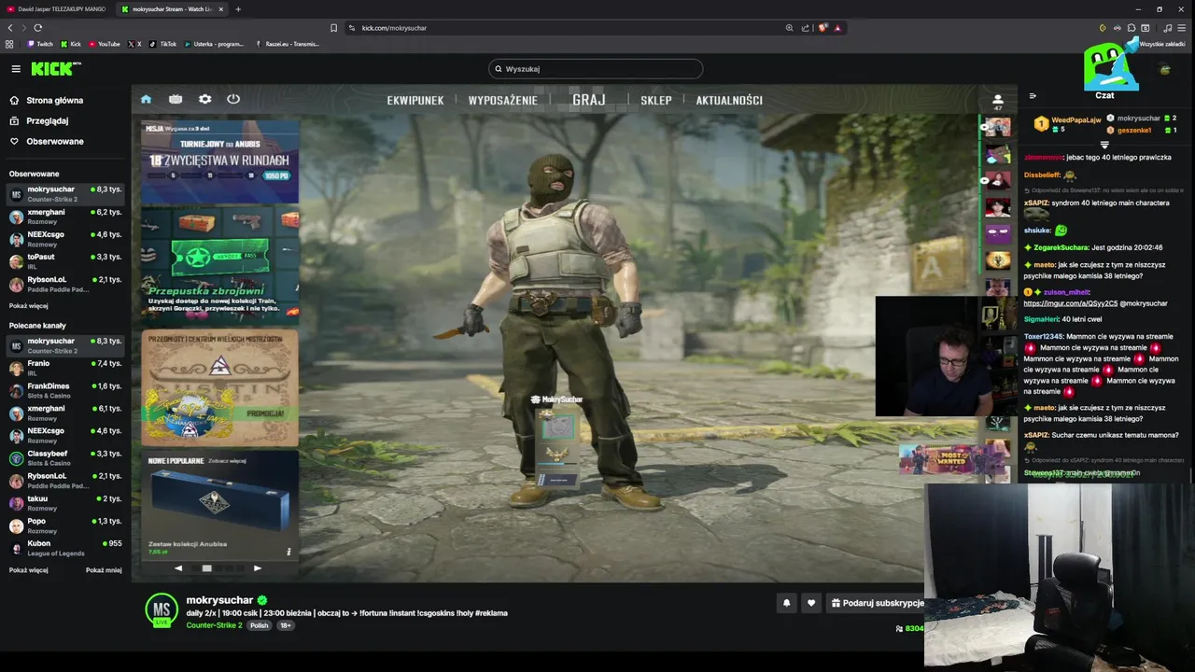Expand recommended channels Pokaż więcej at bottom
This screenshot has width=1195, height=672.
[29, 570]
